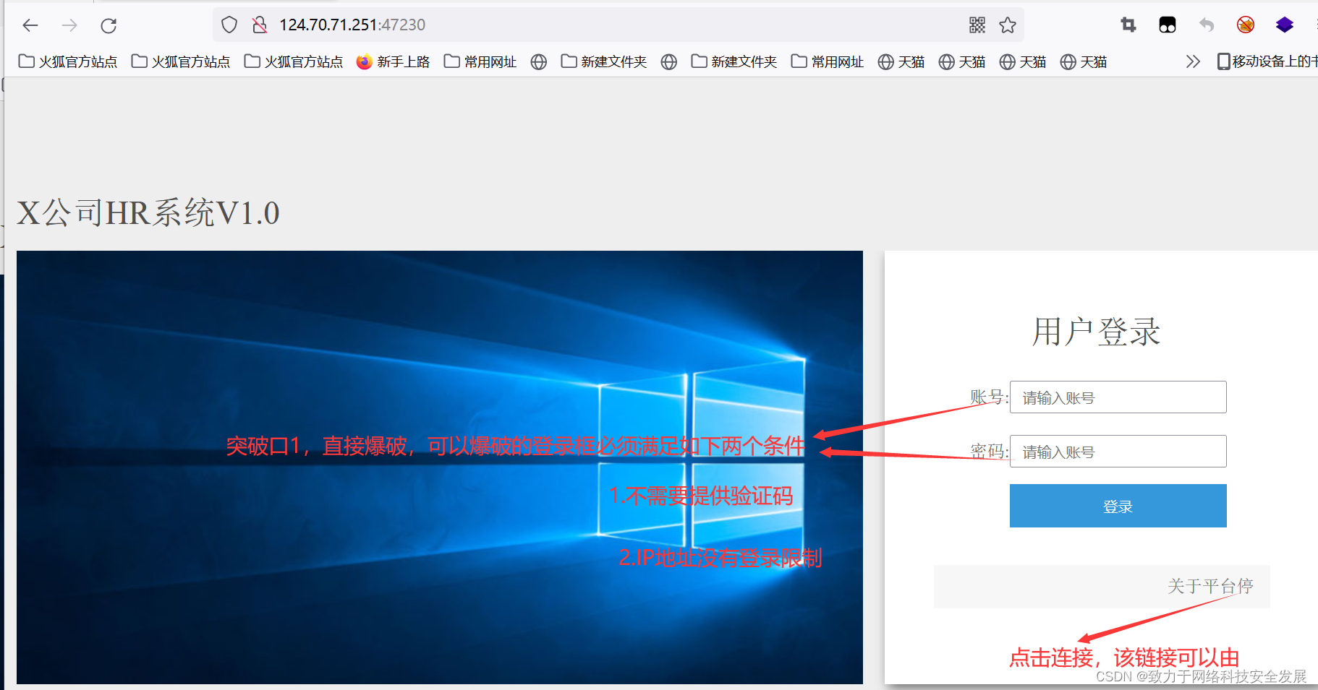Click the Windows wallpaper banner image
This screenshot has height=690, width=1318.
[x=440, y=467]
